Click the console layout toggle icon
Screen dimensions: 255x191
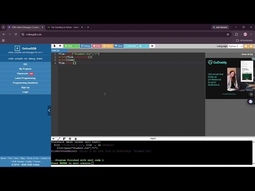pyautogui.click(x=65, y=139)
